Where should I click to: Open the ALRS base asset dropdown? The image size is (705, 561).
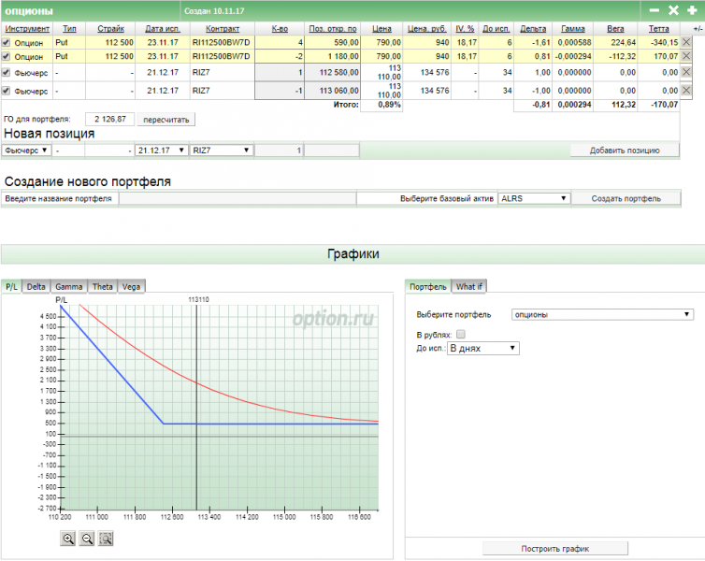click(533, 198)
